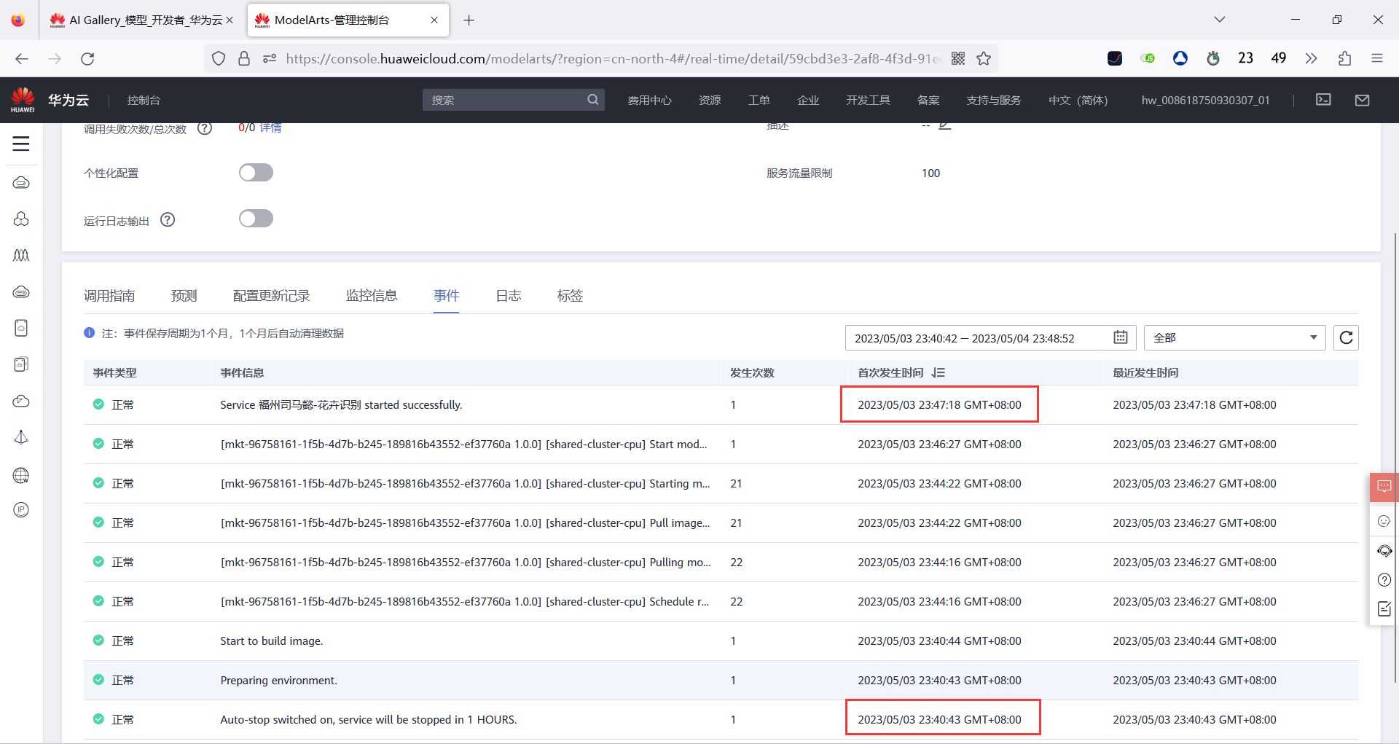
Task: Switch to the 预测 tab
Action: tap(184, 295)
